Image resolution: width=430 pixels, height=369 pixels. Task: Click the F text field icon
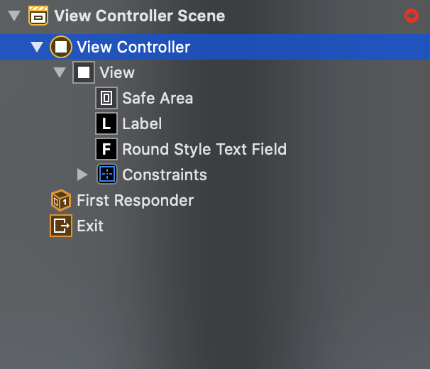pos(106,149)
